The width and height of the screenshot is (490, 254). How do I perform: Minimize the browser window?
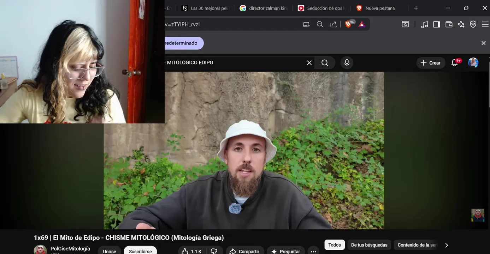pyautogui.click(x=448, y=8)
